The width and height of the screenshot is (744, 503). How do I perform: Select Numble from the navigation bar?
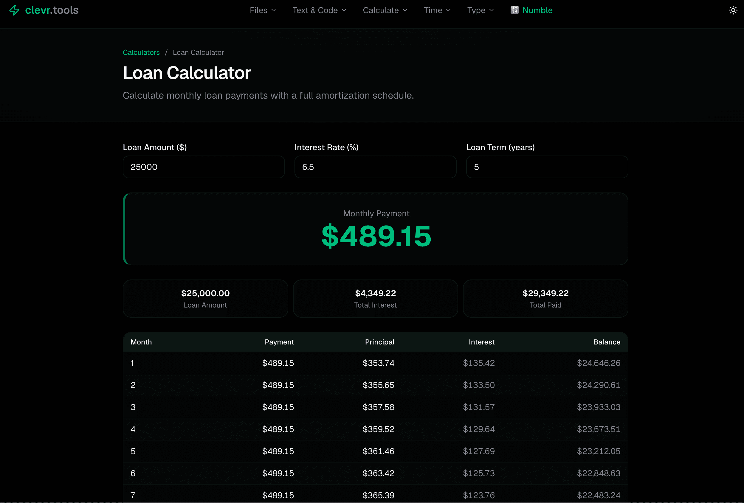click(x=537, y=10)
